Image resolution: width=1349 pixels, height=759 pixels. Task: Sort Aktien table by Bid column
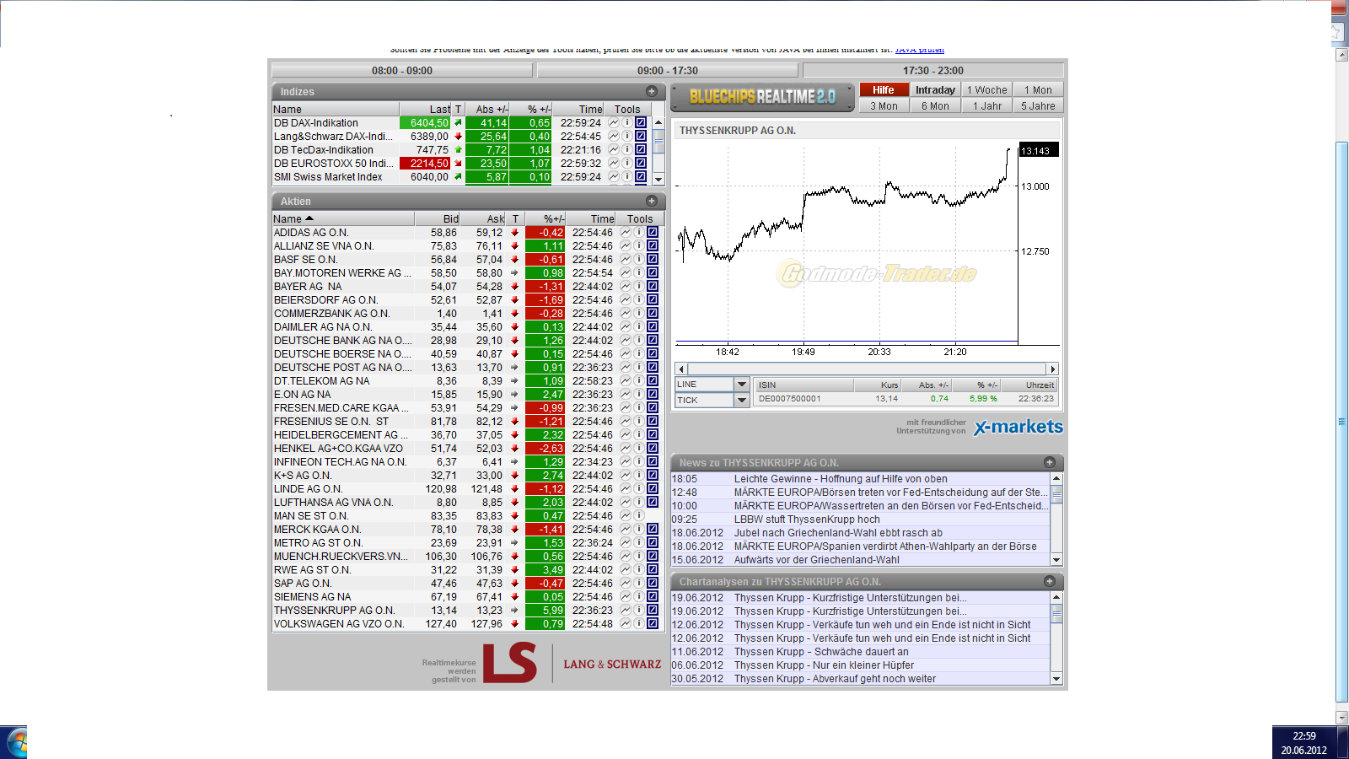pyautogui.click(x=438, y=218)
